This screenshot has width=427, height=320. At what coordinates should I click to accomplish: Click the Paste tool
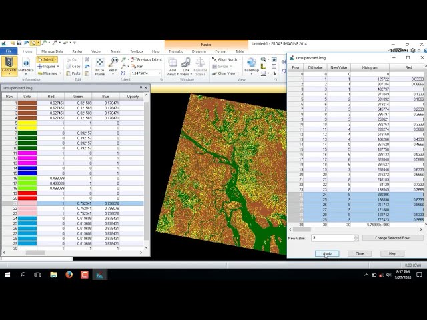pyautogui.click(x=73, y=73)
